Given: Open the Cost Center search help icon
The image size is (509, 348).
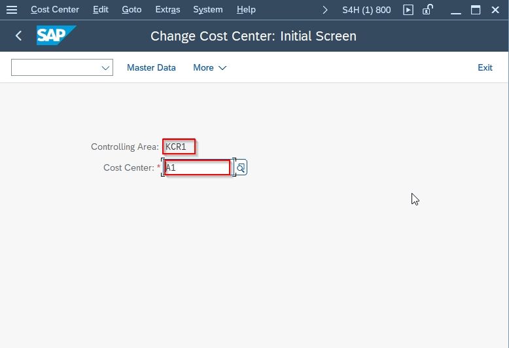Looking at the screenshot, I should coord(241,167).
